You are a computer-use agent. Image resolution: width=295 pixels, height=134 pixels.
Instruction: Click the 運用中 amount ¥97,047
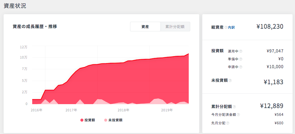(275, 51)
